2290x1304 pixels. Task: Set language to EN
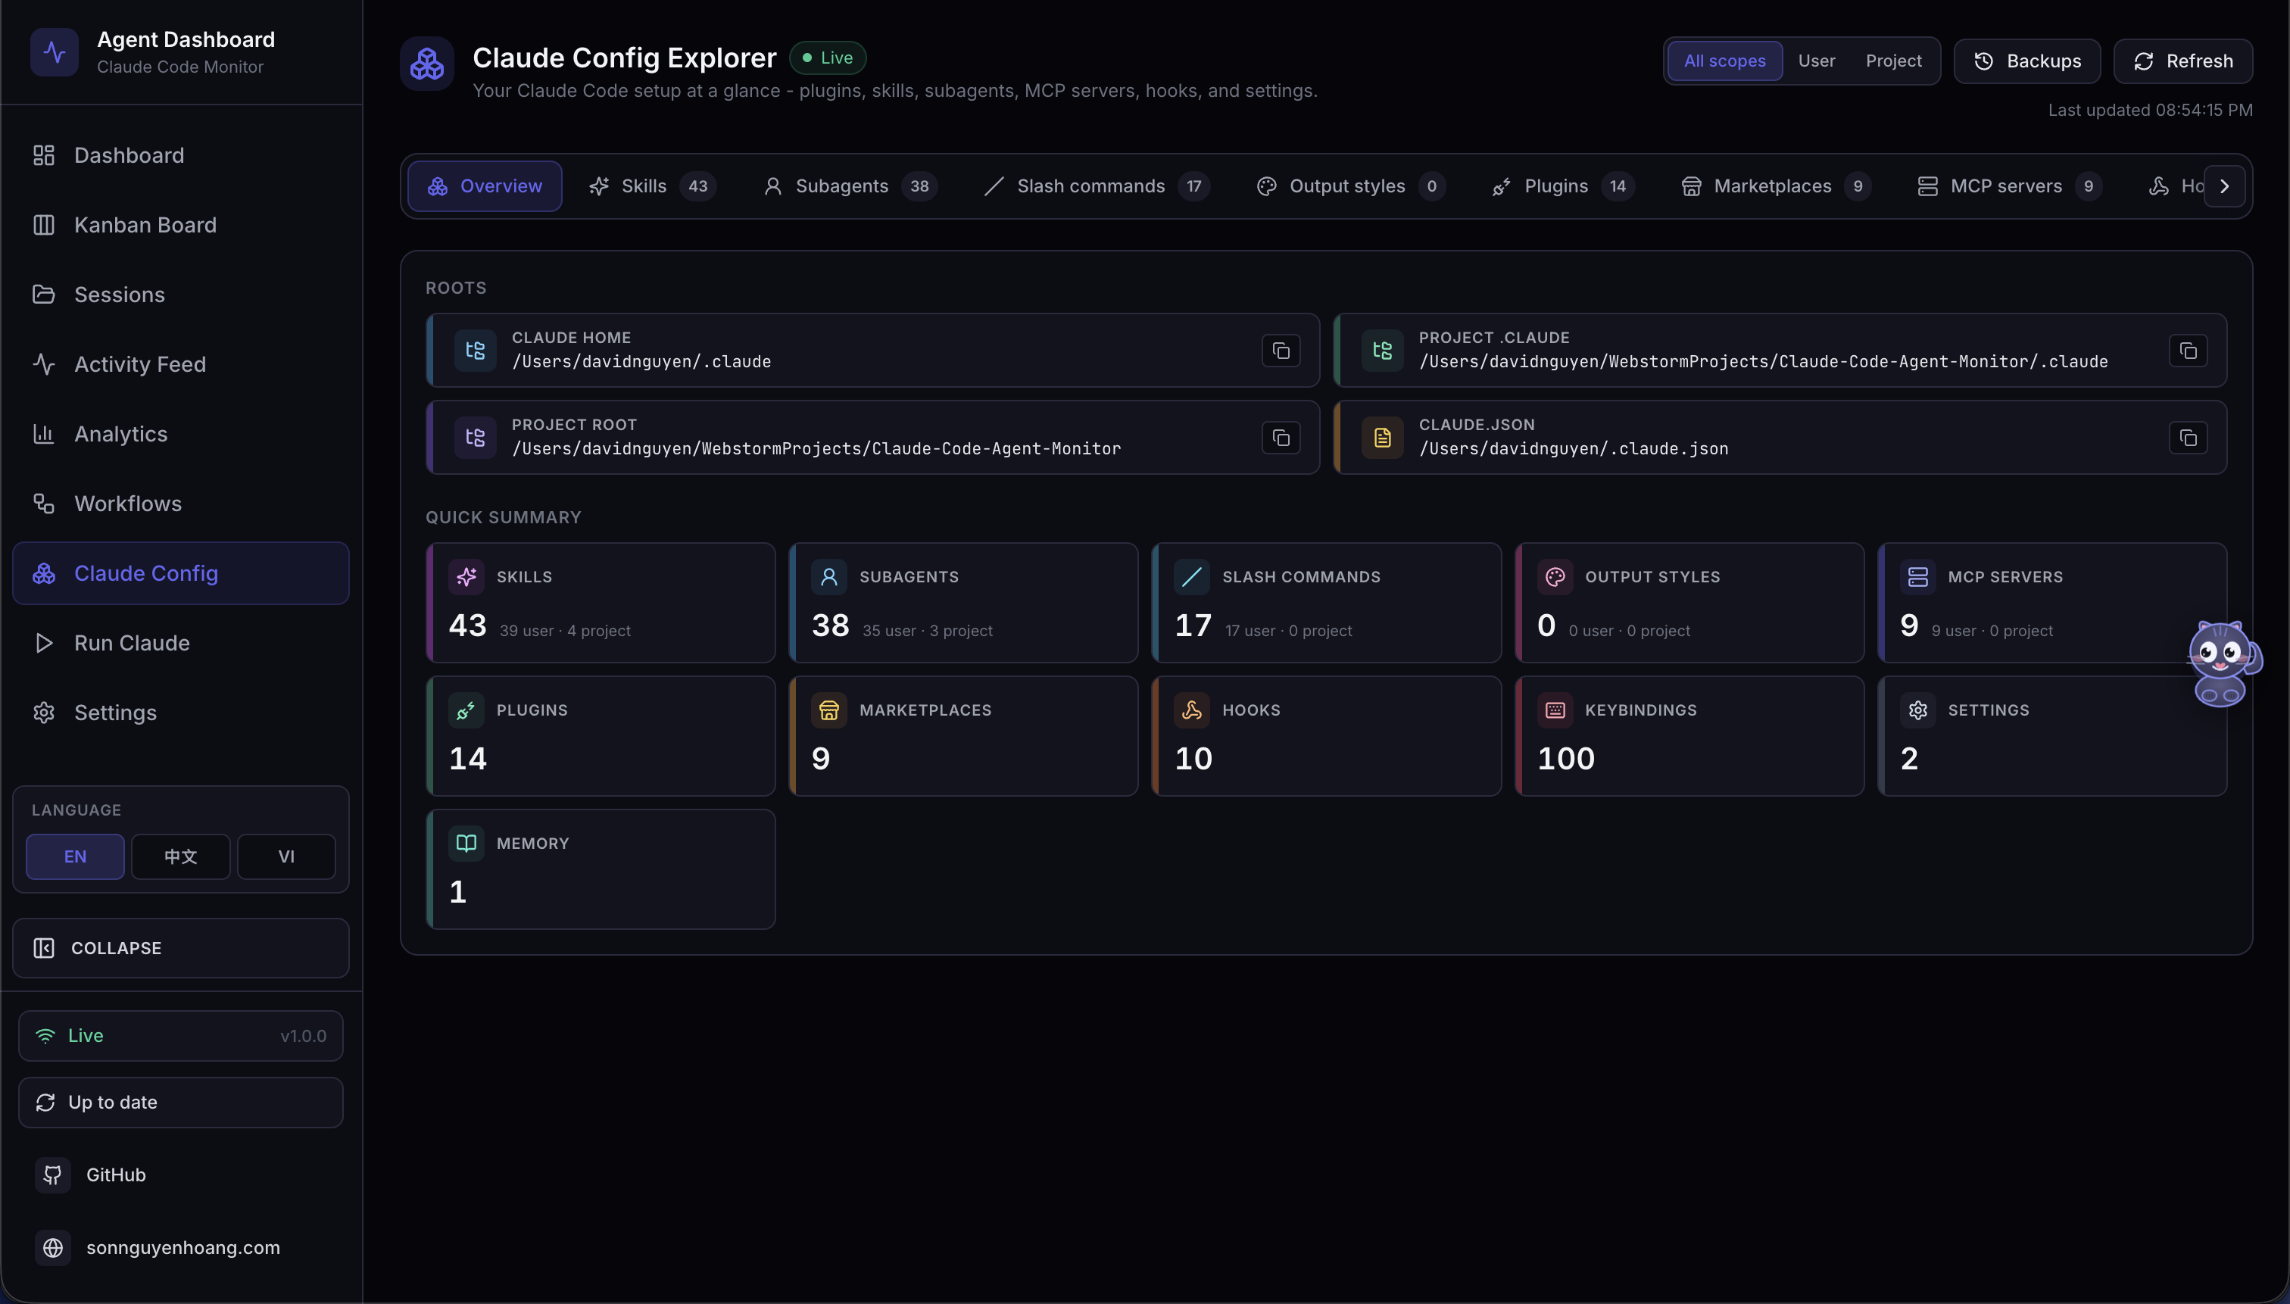75,857
